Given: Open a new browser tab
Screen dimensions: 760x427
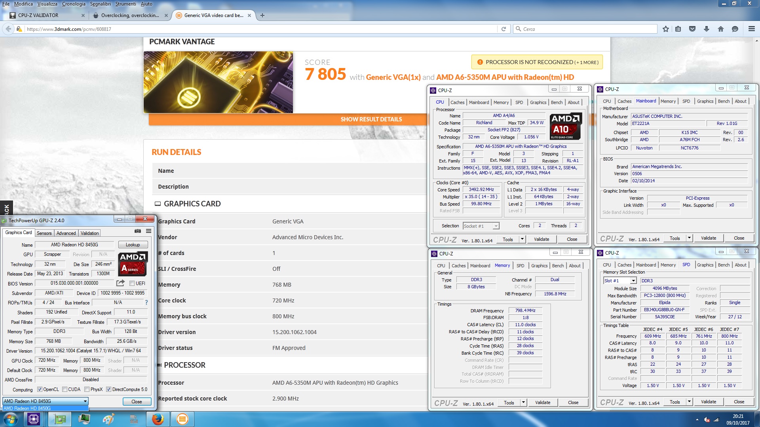Looking at the screenshot, I should pos(262,15).
